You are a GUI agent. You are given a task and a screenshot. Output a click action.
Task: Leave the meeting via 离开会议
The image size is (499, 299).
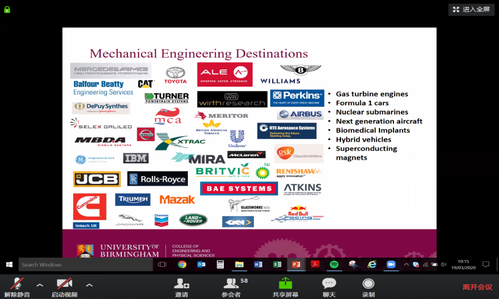[477, 287]
